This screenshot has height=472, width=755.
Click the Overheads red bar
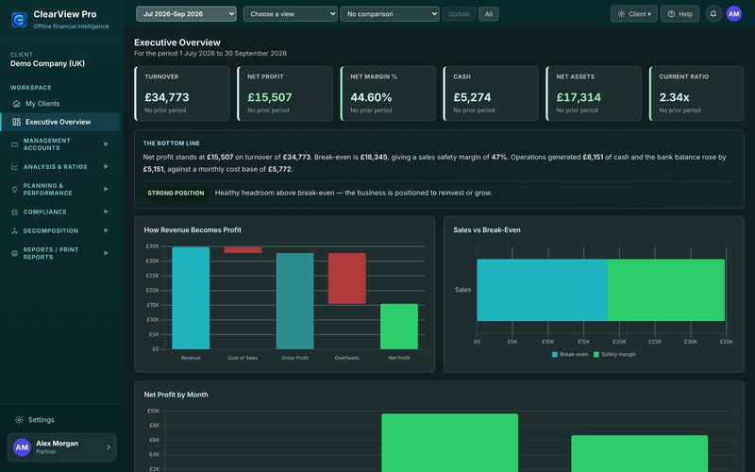[346, 278]
